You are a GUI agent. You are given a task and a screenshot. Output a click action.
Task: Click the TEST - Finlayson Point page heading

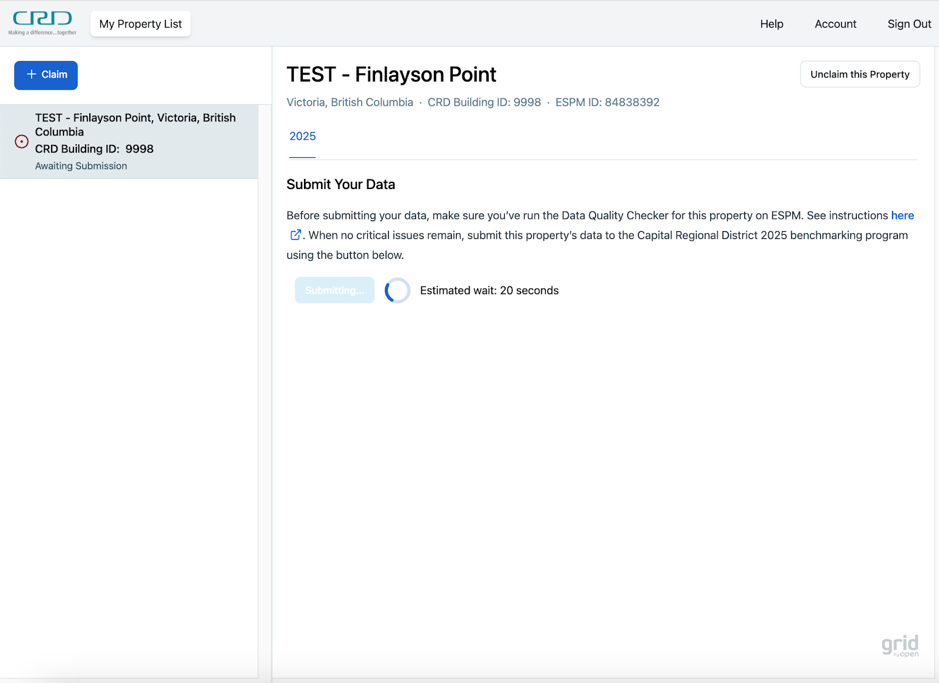tap(391, 75)
